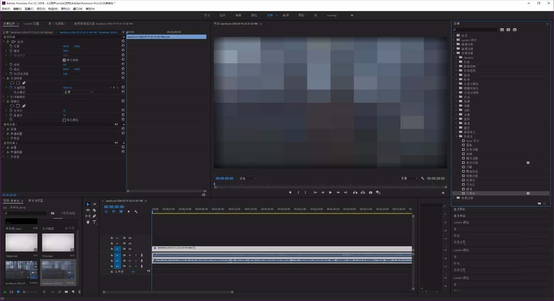The image size is (554, 301).
Task: Select highlighted Mosaic effect in Effects list
Action: pos(501,193)
